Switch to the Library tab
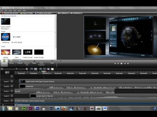The image size is (157, 117). click(x=11, y=62)
